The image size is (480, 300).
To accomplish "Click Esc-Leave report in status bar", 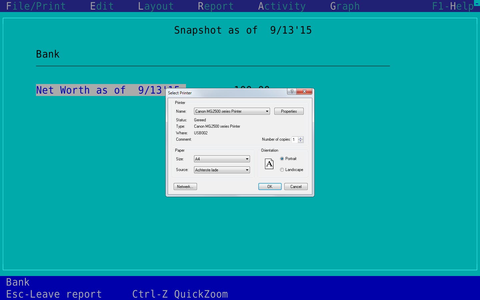I will tap(54, 294).
